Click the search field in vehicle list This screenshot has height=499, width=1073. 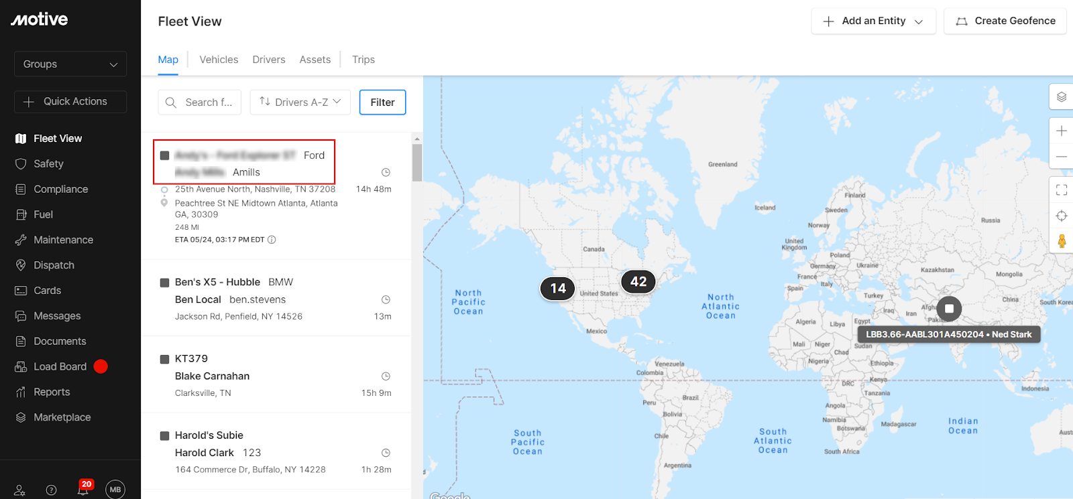[x=200, y=102]
